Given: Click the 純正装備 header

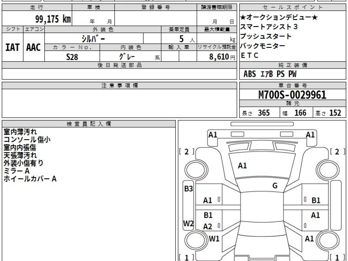Looking at the screenshot, I should [x=293, y=65].
